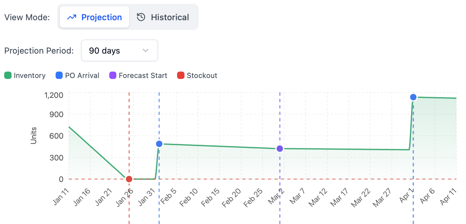Click the green Inventory legend swatch

coord(8,75)
